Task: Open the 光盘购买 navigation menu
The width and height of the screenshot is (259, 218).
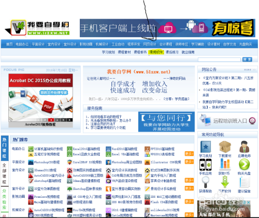Action: [x=246, y=45]
